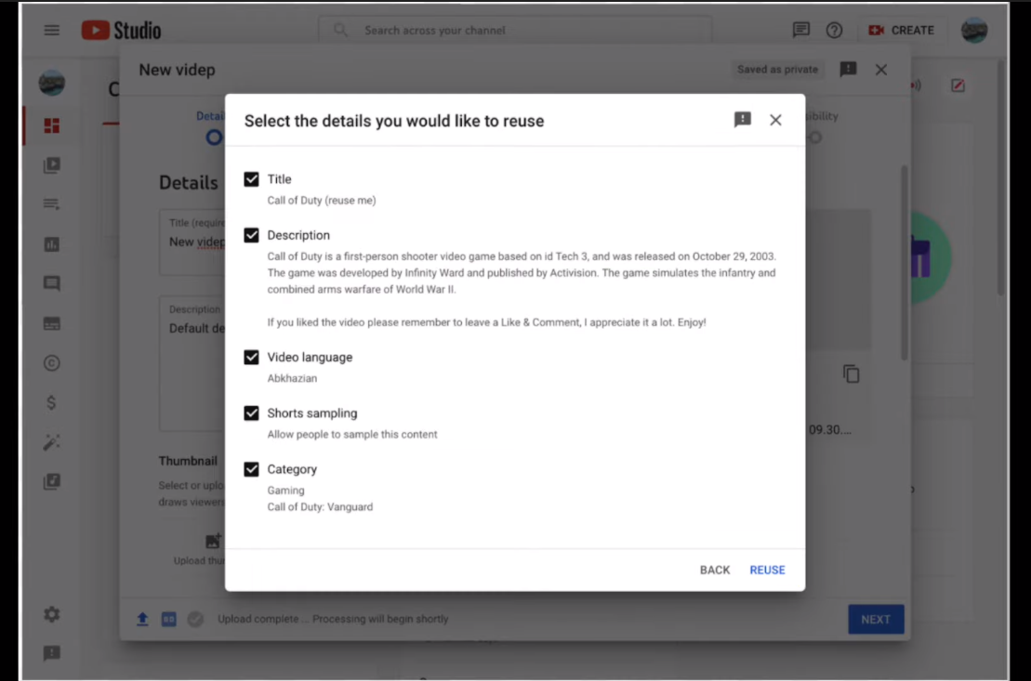Click the Saved as private badge
Image resolution: width=1031 pixels, height=681 pixels.
point(777,69)
